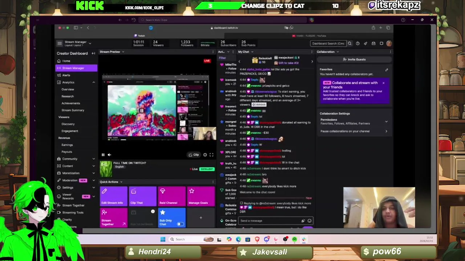This screenshot has width=465, height=261.
Task: Edit the Favorites collaborators list
Action: coord(387,70)
